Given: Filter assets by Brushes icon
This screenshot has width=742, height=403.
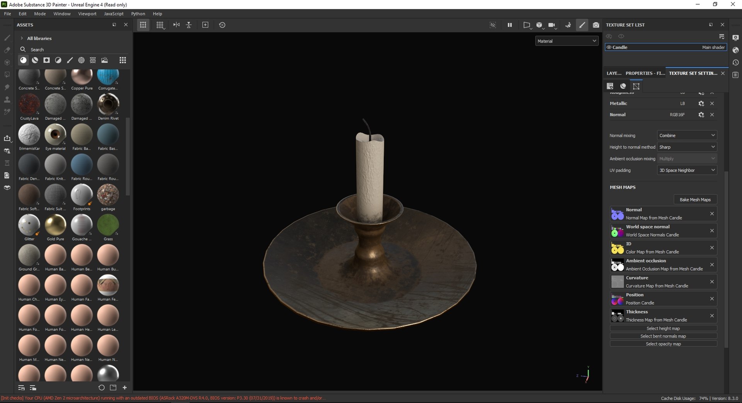Looking at the screenshot, I should 70,60.
